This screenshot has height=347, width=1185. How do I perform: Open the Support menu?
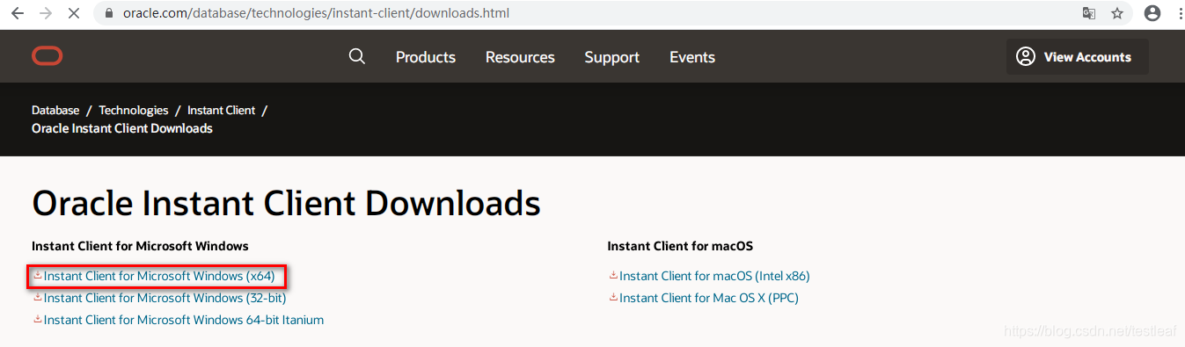point(612,57)
